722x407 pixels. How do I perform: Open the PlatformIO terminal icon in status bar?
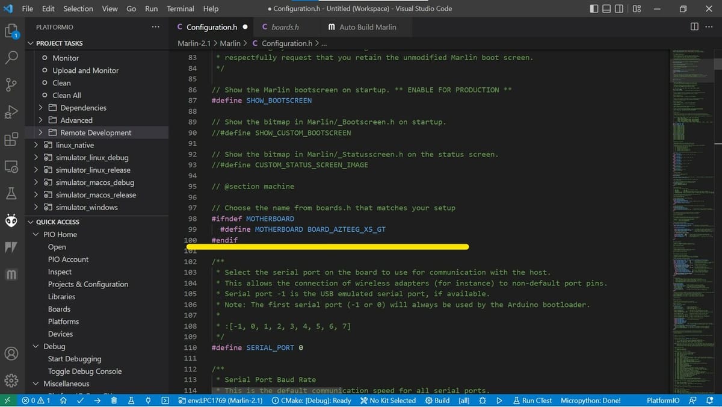point(165,400)
